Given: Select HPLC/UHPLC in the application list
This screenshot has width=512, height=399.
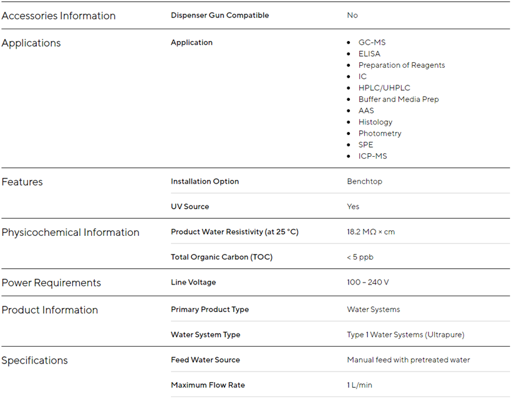Looking at the screenshot, I should coord(384,88).
